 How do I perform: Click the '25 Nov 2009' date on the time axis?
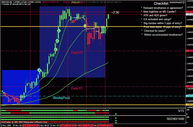point(6,126)
